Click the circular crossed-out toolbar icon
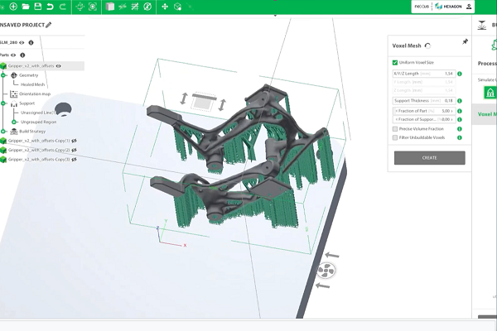Viewport: 497px width, 331px height. (x=147, y=7)
